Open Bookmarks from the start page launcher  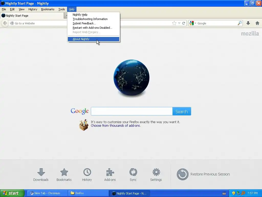(x=64, y=175)
